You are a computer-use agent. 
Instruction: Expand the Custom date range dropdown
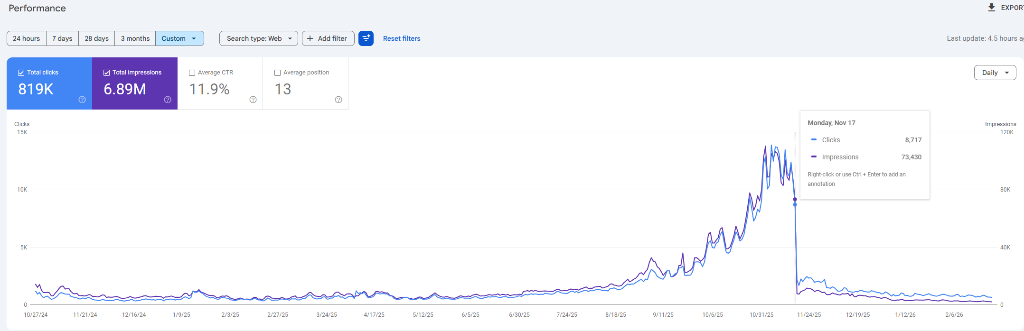tap(179, 38)
